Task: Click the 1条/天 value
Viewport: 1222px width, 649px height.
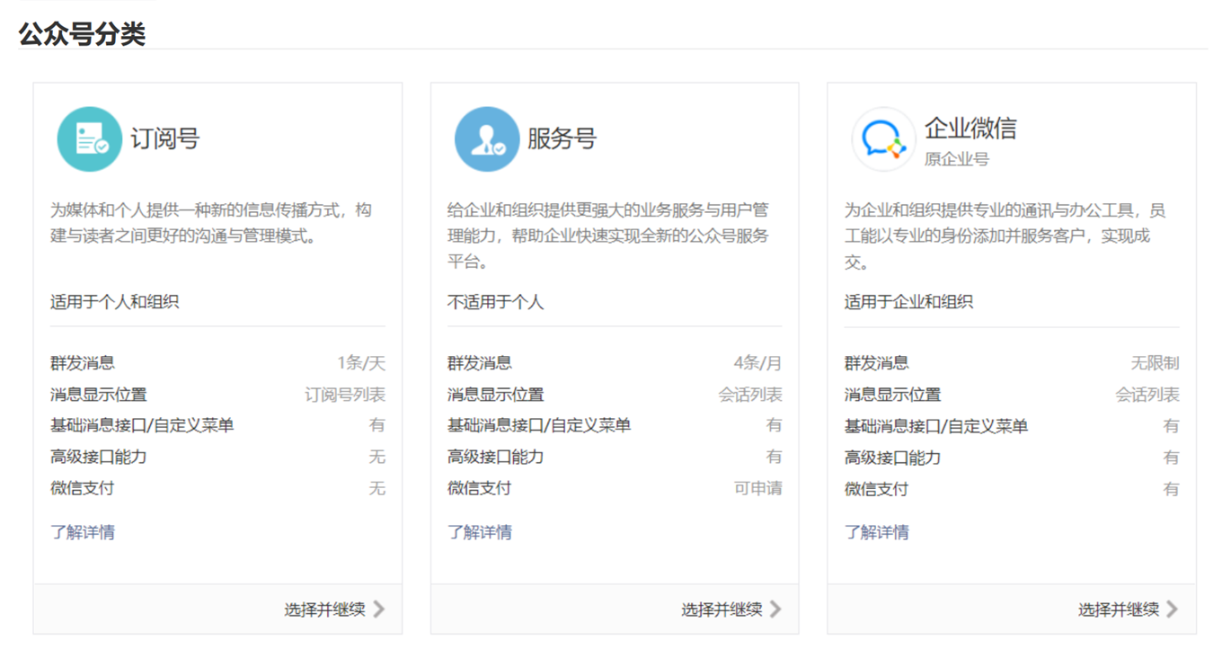Action: (x=361, y=363)
